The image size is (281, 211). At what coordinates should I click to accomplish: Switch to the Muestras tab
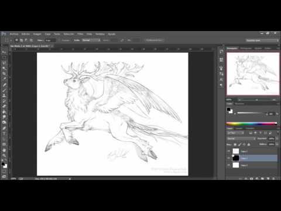239,104
